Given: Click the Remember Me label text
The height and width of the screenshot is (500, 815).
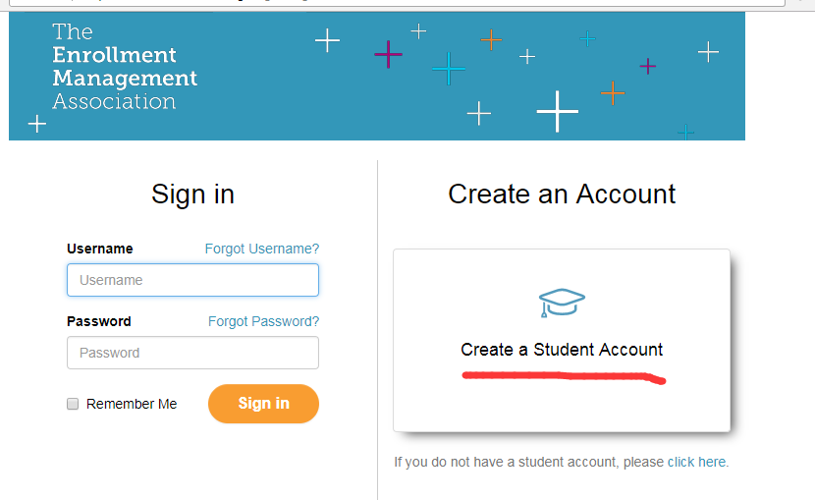Looking at the screenshot, I should 132,404.
